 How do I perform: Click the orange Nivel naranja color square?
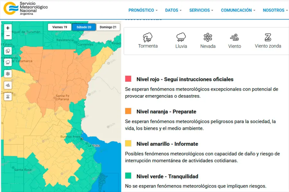pos(128,111)
